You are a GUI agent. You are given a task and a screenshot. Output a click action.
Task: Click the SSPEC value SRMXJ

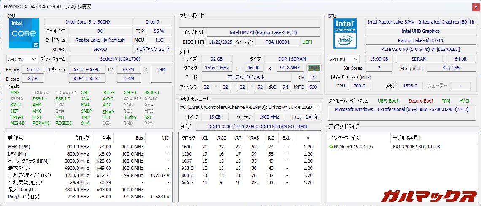coord(100,49)
